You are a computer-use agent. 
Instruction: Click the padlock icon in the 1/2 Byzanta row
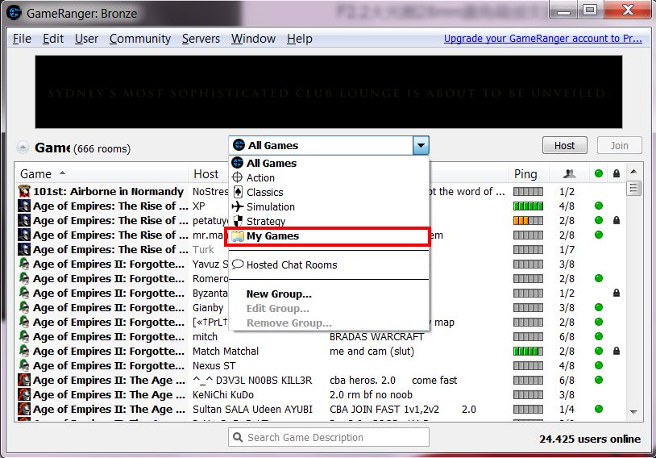point(617,293)
